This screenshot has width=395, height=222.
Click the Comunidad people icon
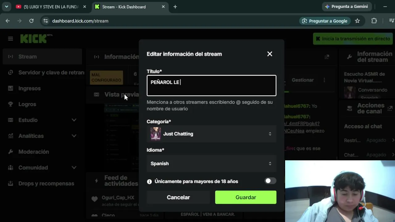[x=10, y=167]
